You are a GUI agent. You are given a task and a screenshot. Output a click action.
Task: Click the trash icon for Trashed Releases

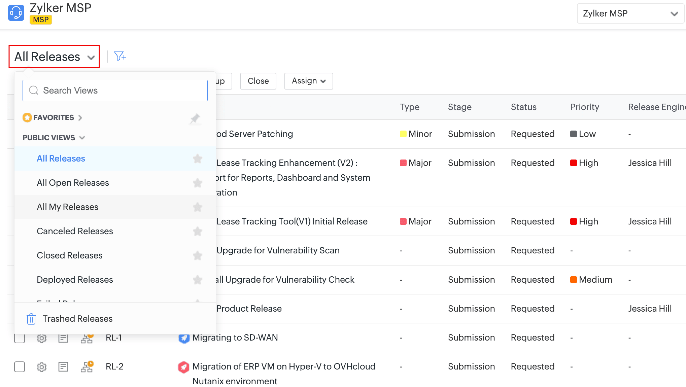(x=31, y=319)
